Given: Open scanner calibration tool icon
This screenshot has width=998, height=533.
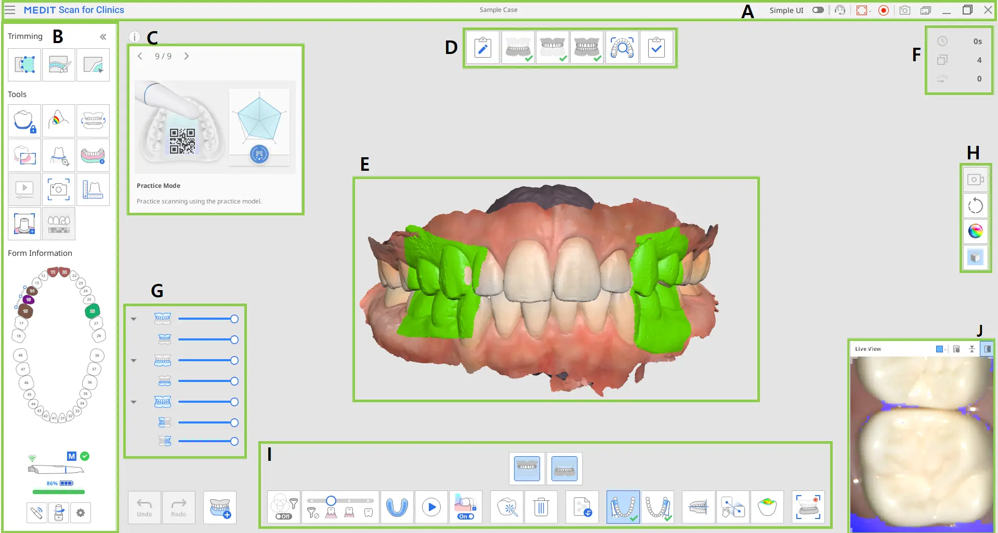Looking at the screenshot, I should click(x=36, y=513).
